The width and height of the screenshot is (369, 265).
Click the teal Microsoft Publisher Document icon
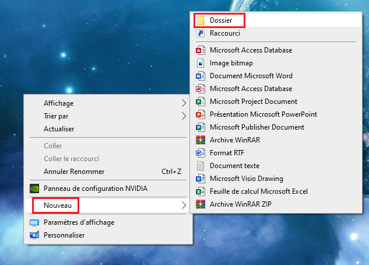coord(201,127)
